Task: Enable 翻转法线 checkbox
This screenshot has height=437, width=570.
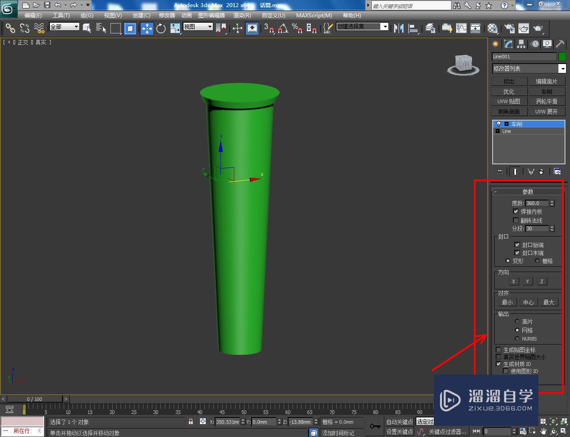Action: click(516, 220)
